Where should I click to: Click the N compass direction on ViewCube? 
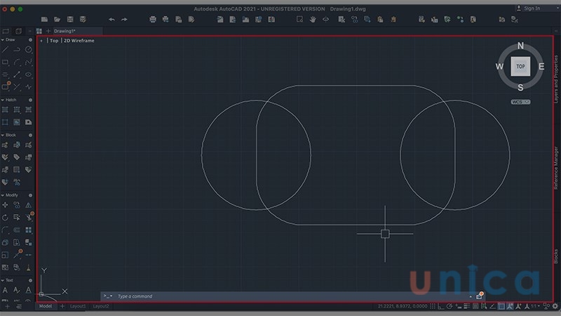click(520, 46)
